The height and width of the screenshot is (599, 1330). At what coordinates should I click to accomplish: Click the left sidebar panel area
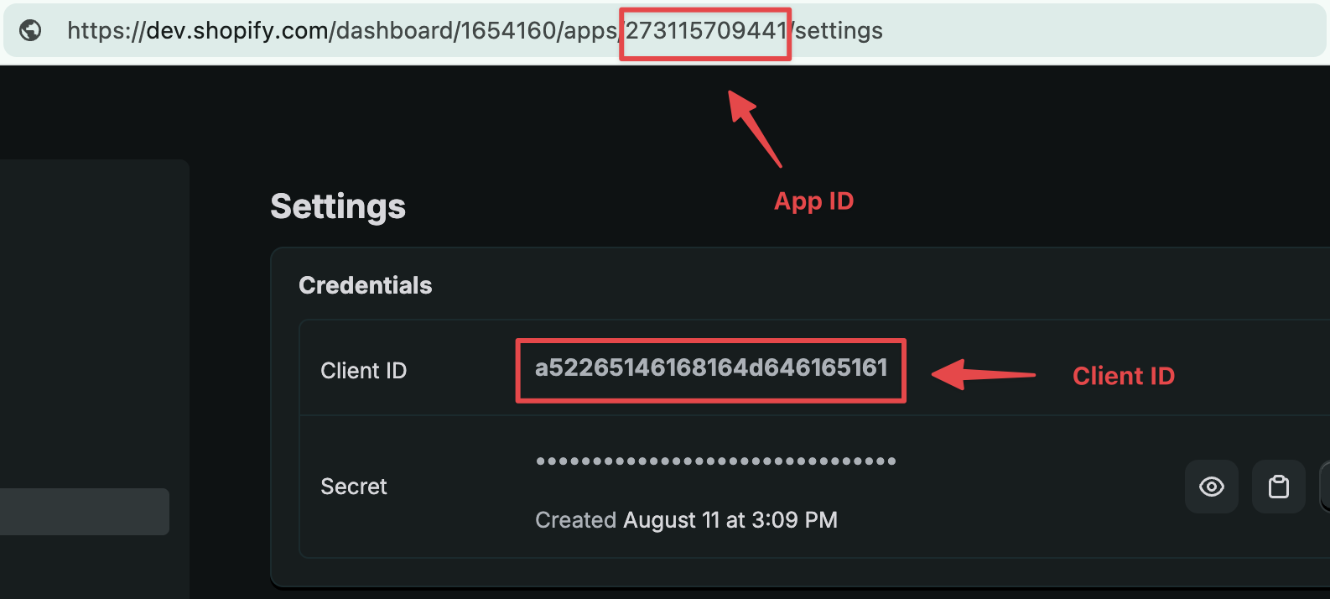92,336
